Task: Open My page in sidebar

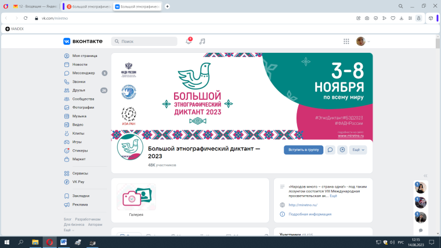Action: pyautogui.click(x=85, y=56)
